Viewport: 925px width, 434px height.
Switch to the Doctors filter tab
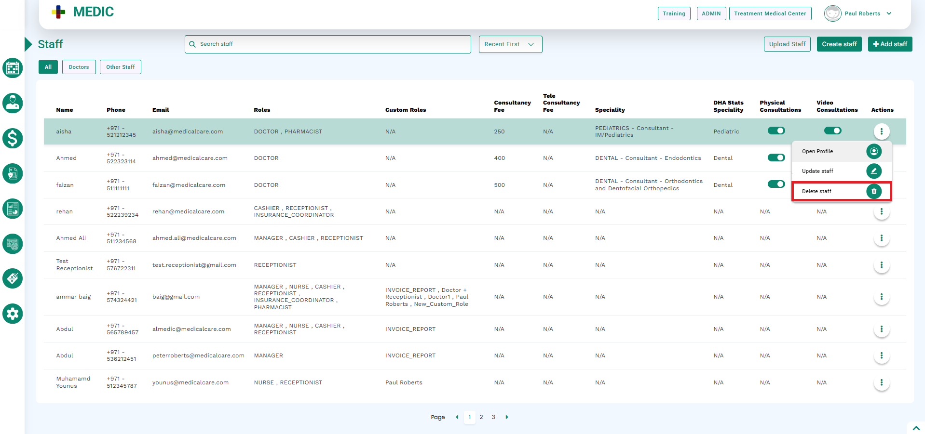tap(79, 67)
